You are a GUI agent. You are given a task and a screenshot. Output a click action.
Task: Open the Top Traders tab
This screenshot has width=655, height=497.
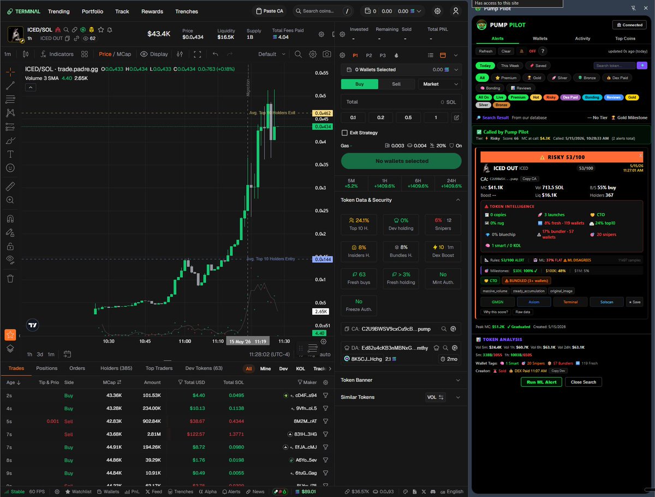click(159, 368)
